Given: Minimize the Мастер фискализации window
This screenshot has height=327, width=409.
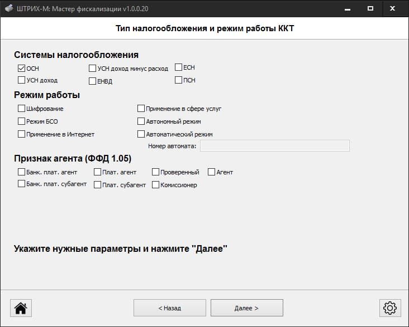Looking at the screenshot, I should coord(348,8).
